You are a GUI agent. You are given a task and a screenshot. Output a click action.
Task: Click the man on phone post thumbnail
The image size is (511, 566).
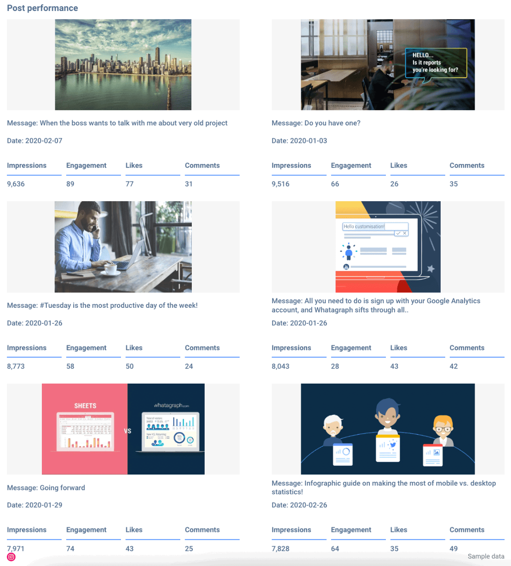coord(123,247)
